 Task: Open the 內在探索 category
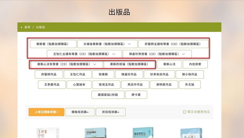195,64
